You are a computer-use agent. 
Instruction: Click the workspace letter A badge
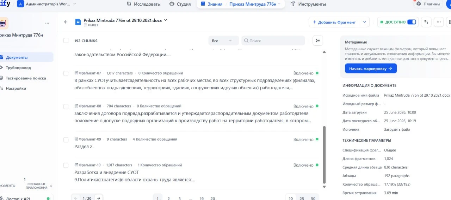point(20,4)
